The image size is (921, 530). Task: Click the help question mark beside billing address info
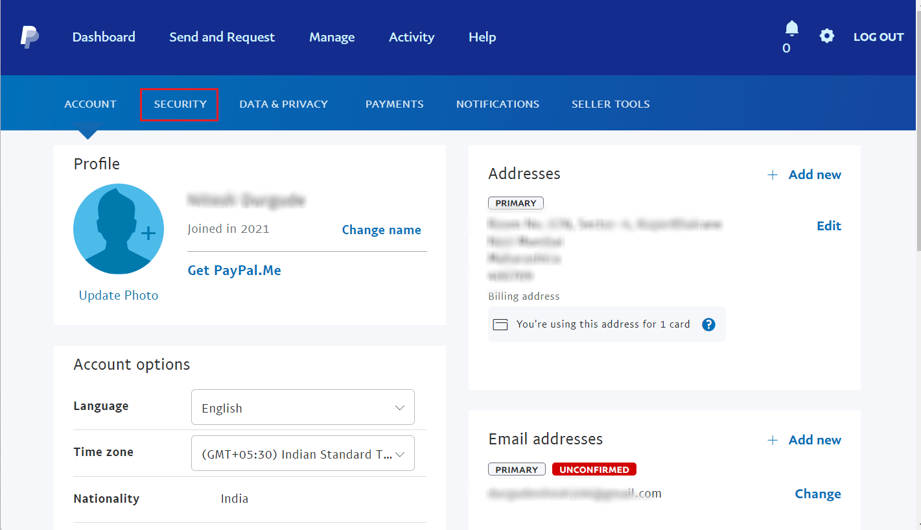tap(708, 324)
